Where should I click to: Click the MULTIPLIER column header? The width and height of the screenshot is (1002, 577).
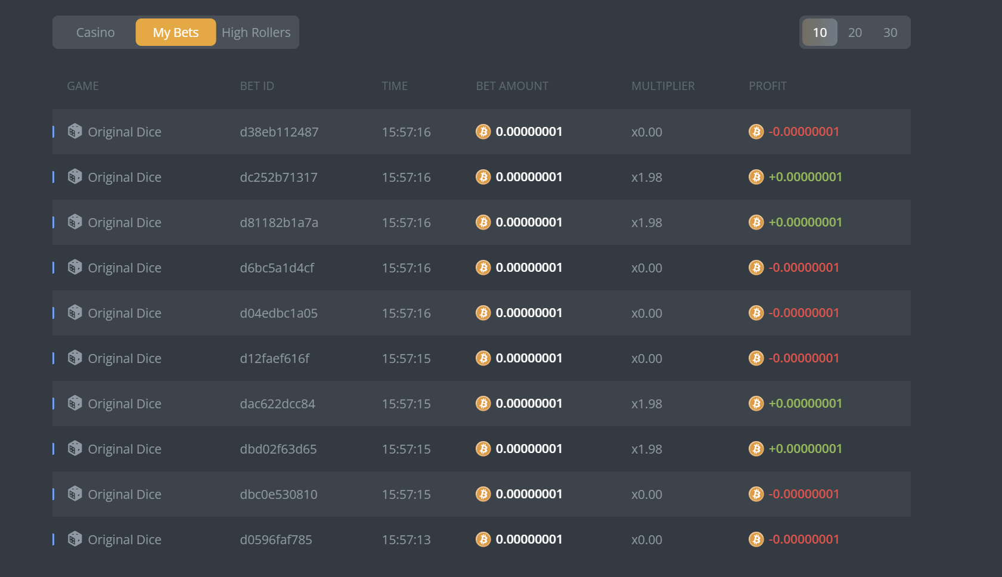pos(663,85)
